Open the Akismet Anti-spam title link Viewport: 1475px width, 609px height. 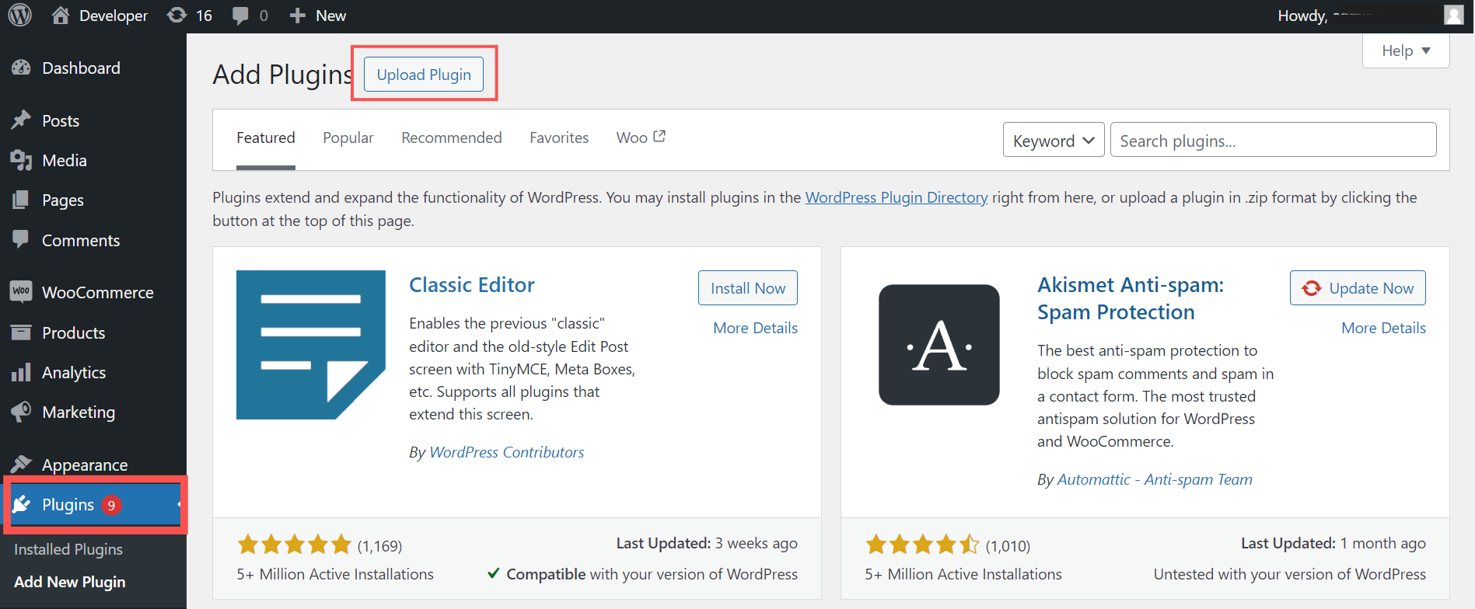(x=1131, y=298)
